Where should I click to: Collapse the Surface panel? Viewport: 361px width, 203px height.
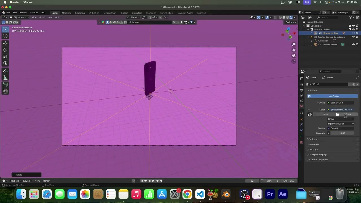pyautogui.click(x=313, y=91)
